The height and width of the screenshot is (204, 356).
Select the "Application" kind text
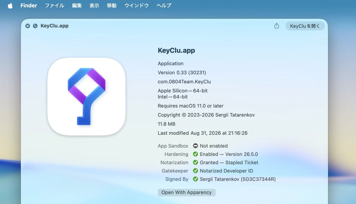coord(170,63)
